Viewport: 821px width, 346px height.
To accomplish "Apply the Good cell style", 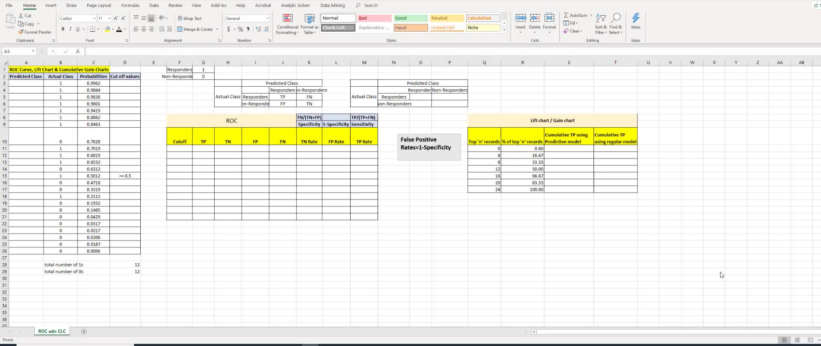I will 410,18.
